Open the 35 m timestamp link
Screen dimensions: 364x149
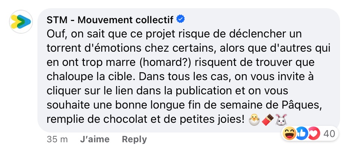point(57,140)
